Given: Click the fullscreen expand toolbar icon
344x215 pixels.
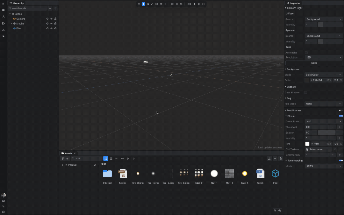Looking at the screenshot, I should pos(199,4).
